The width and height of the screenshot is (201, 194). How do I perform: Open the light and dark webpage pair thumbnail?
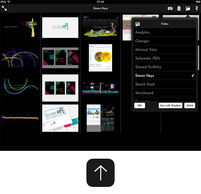(101, 118)
